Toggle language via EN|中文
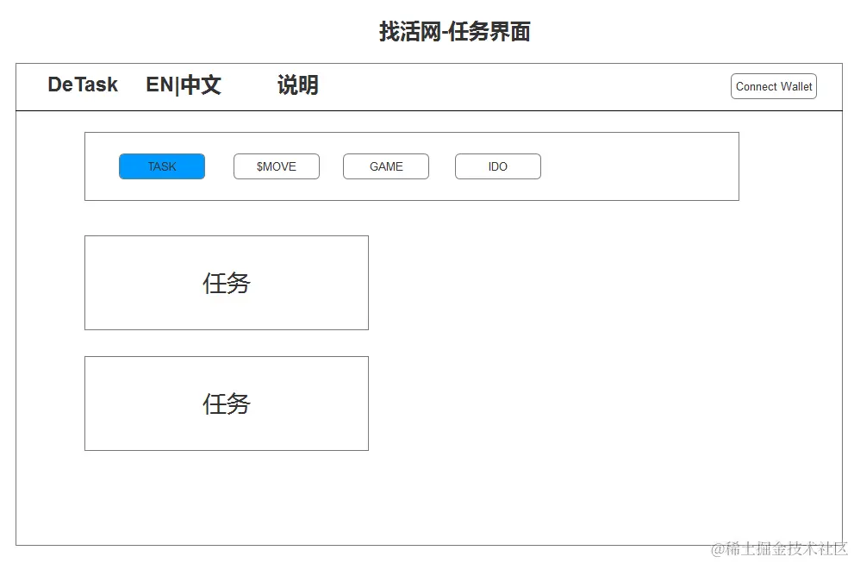854x563 pixels. 184,85
